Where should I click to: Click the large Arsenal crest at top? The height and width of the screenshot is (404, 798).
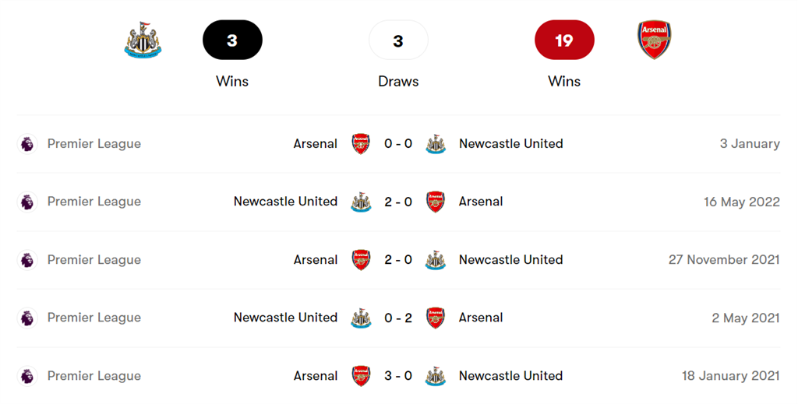point(654,40)
